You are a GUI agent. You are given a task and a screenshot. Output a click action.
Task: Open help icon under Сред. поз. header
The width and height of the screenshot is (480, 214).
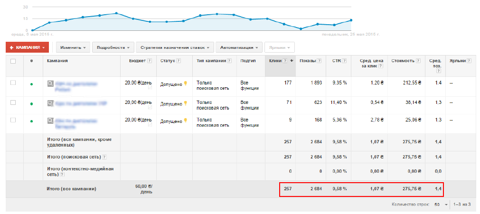[439, 71]
